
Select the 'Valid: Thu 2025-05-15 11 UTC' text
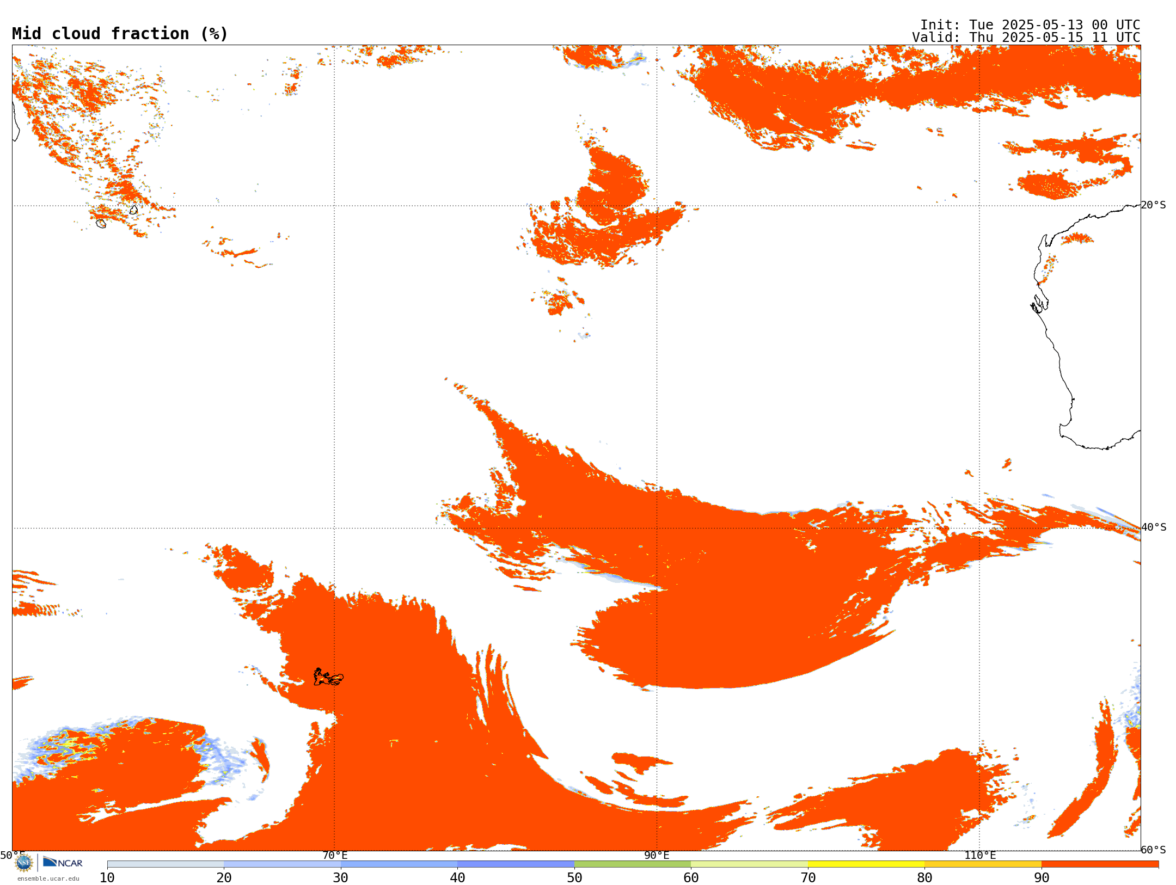[1026, 38]
